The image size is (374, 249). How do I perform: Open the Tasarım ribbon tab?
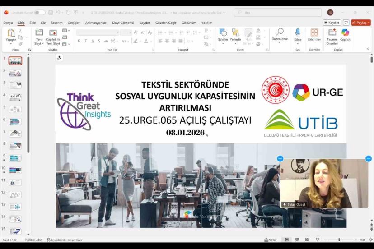click(x=56, y=23)
